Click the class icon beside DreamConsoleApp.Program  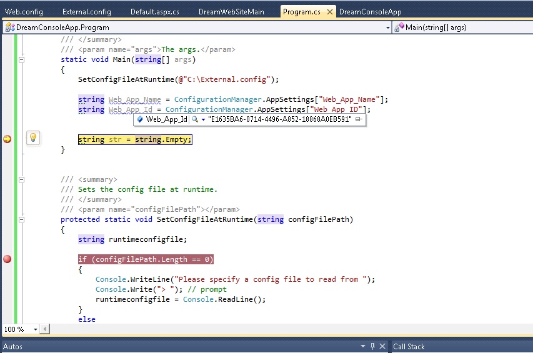click(9, 27)
